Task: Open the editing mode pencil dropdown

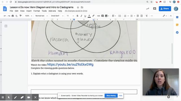Action: click(165, 16)
